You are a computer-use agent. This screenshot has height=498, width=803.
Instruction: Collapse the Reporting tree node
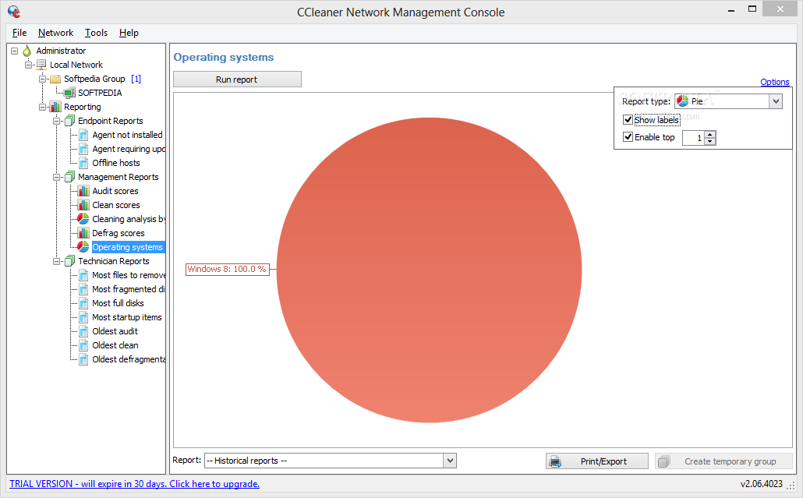43,107
